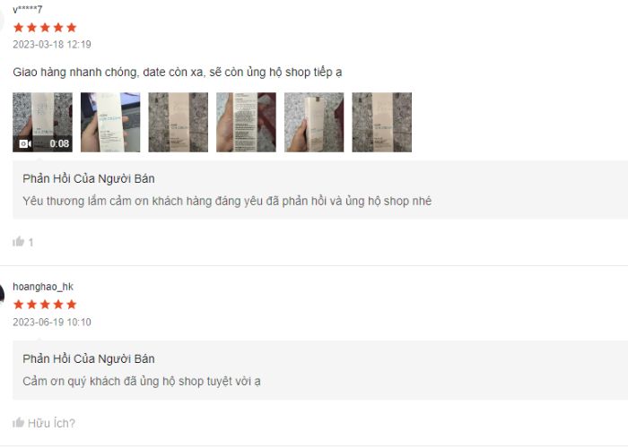The image size is (628, 448).
Task: Open the third review product photo
Action: coord(179,123)
